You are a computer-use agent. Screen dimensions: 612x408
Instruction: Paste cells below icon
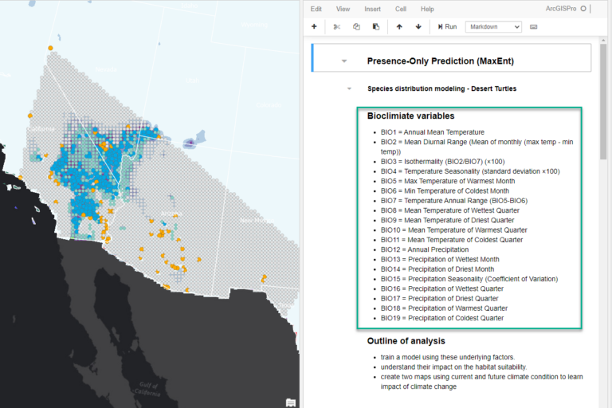376,27
